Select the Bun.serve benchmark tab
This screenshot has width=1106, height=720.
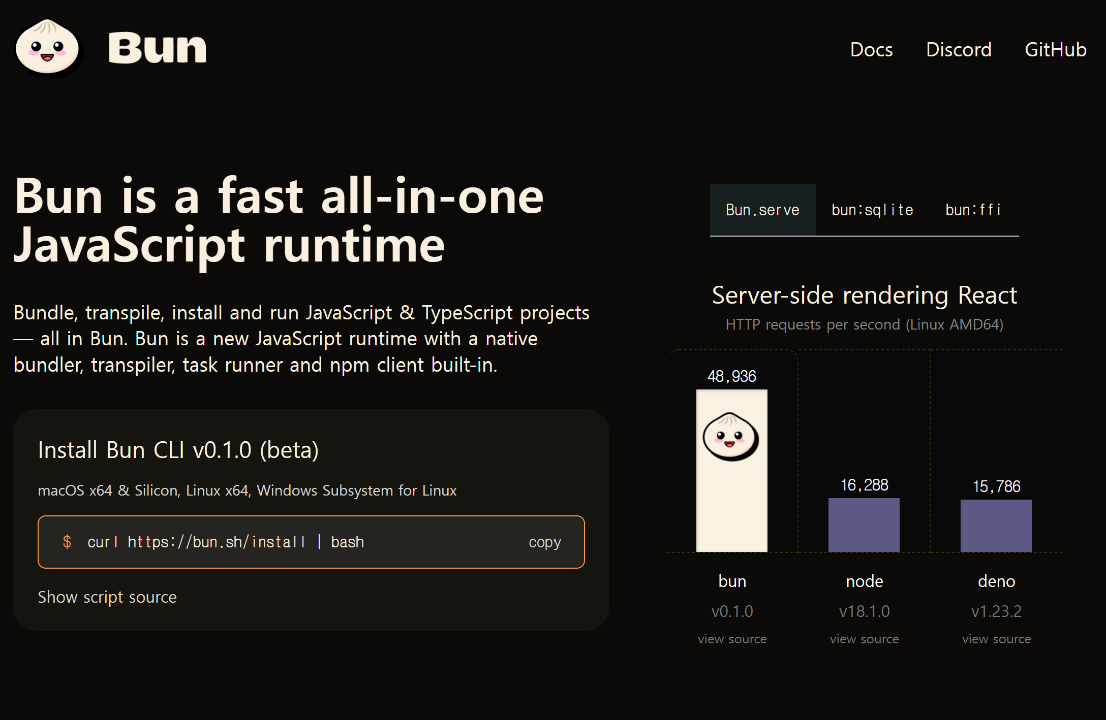tap(762, 210)
